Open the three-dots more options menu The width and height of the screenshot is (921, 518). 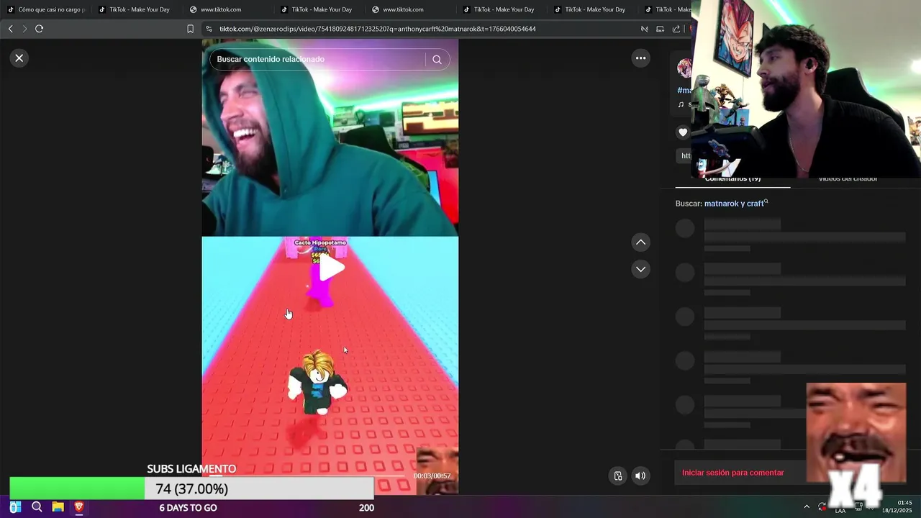pos(640,58)
